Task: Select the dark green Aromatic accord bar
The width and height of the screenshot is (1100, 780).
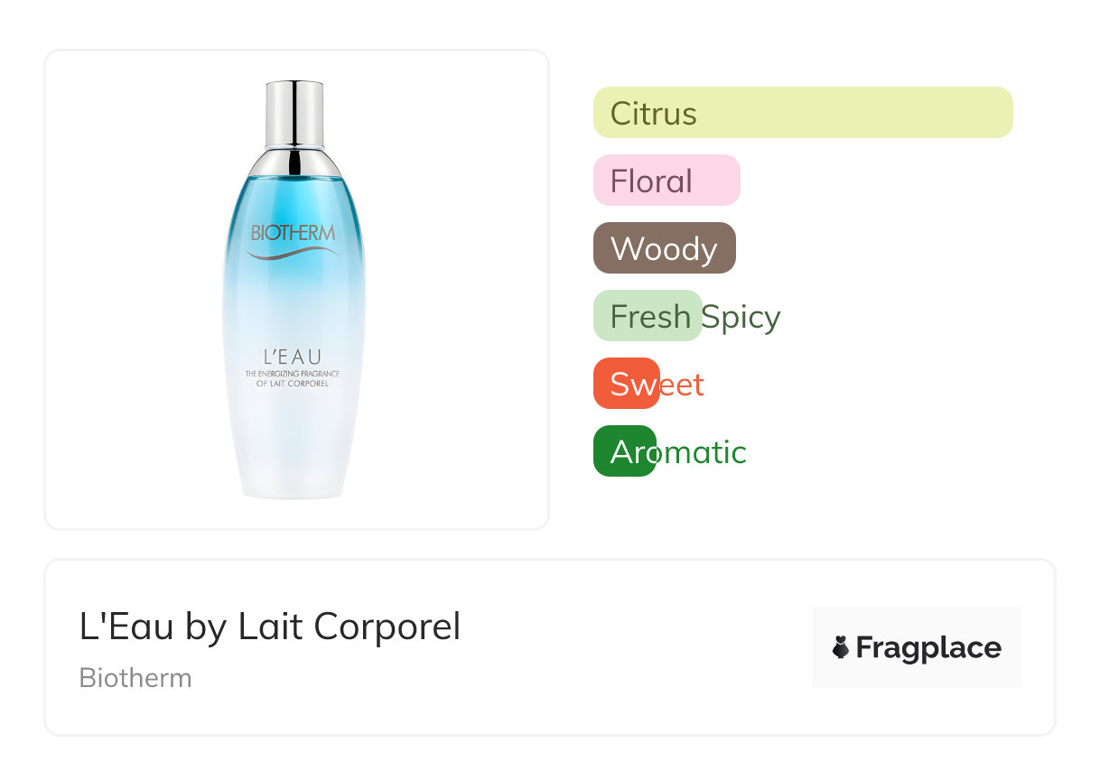Action: 624,451
